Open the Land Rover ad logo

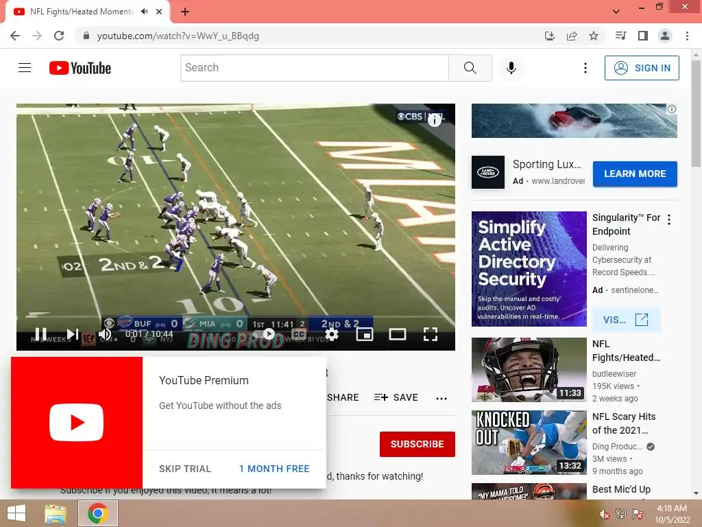click(488, 172)
